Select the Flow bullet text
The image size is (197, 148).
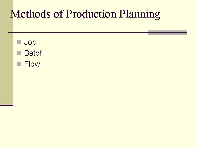click(32, 64)
